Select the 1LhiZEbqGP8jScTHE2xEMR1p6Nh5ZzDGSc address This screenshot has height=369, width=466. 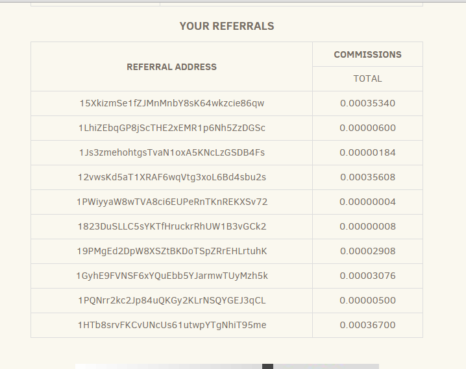[x=172, y=128]
